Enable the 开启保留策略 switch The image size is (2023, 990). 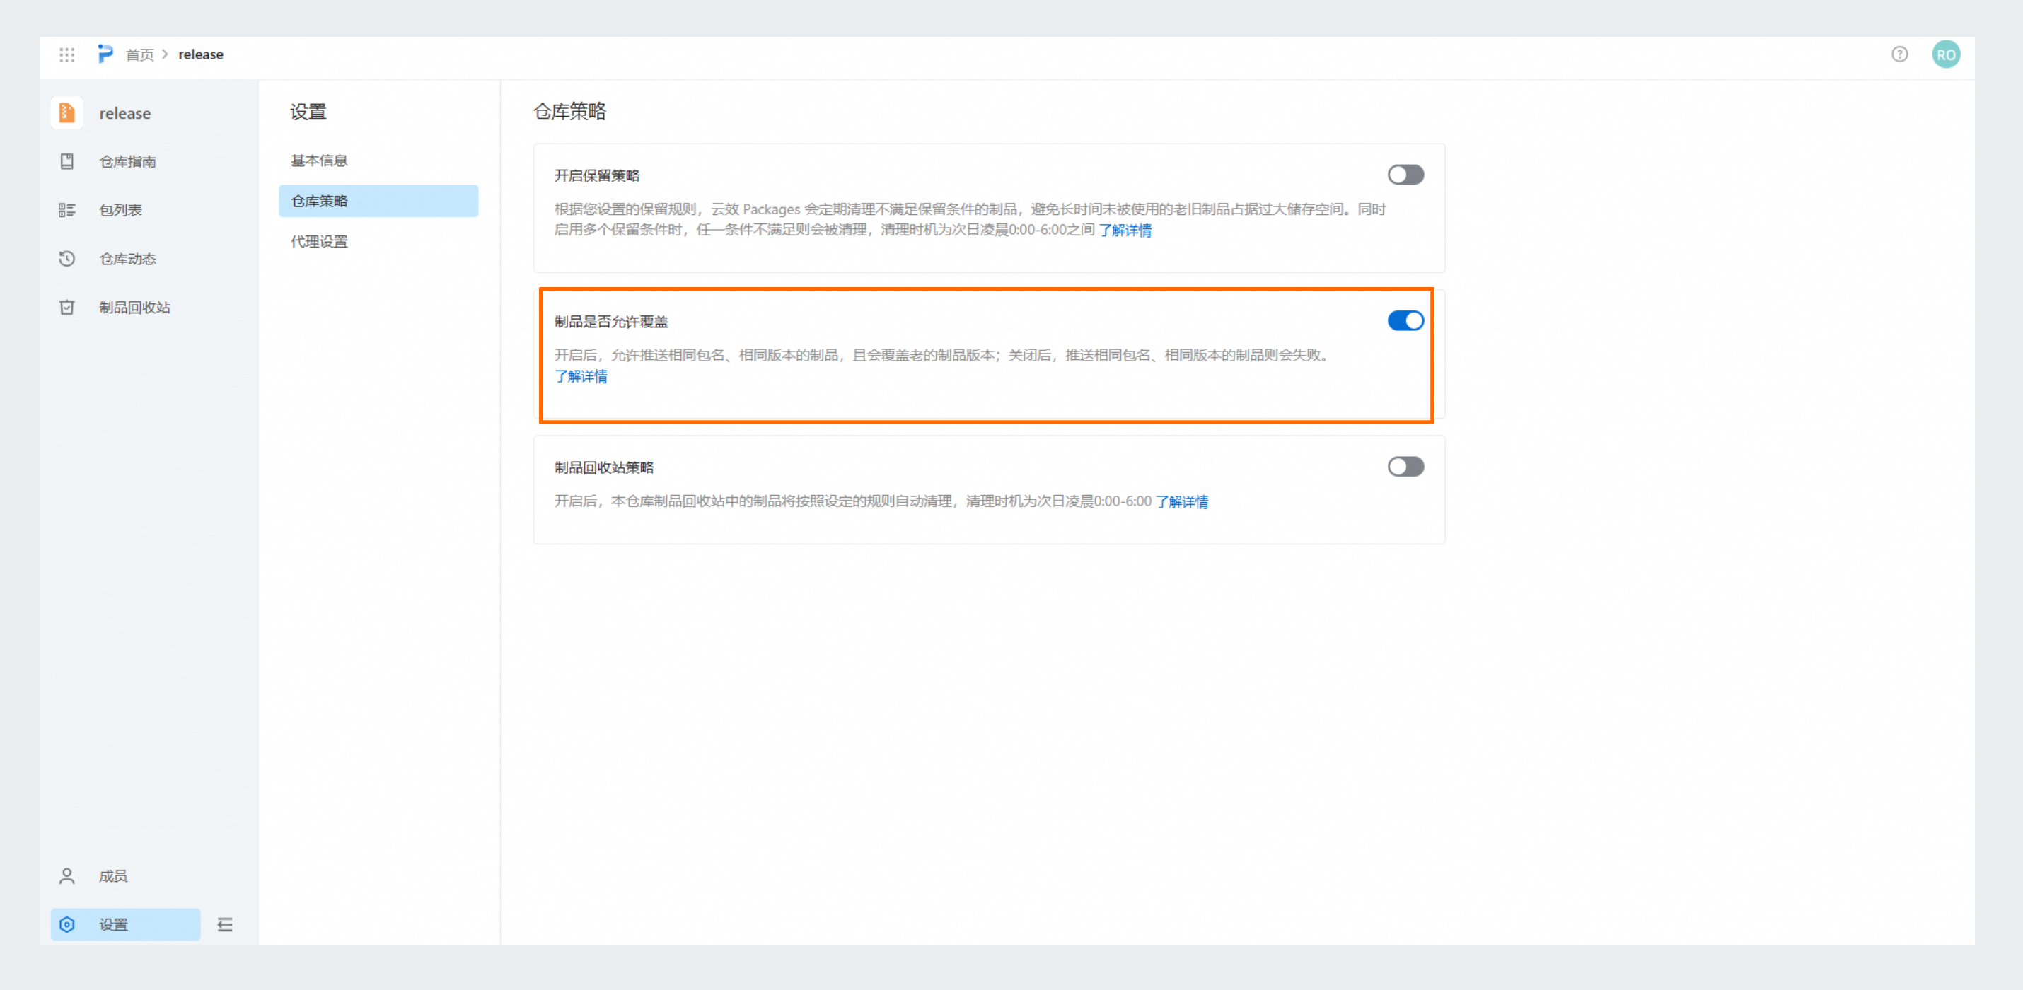coord(1404,174)
